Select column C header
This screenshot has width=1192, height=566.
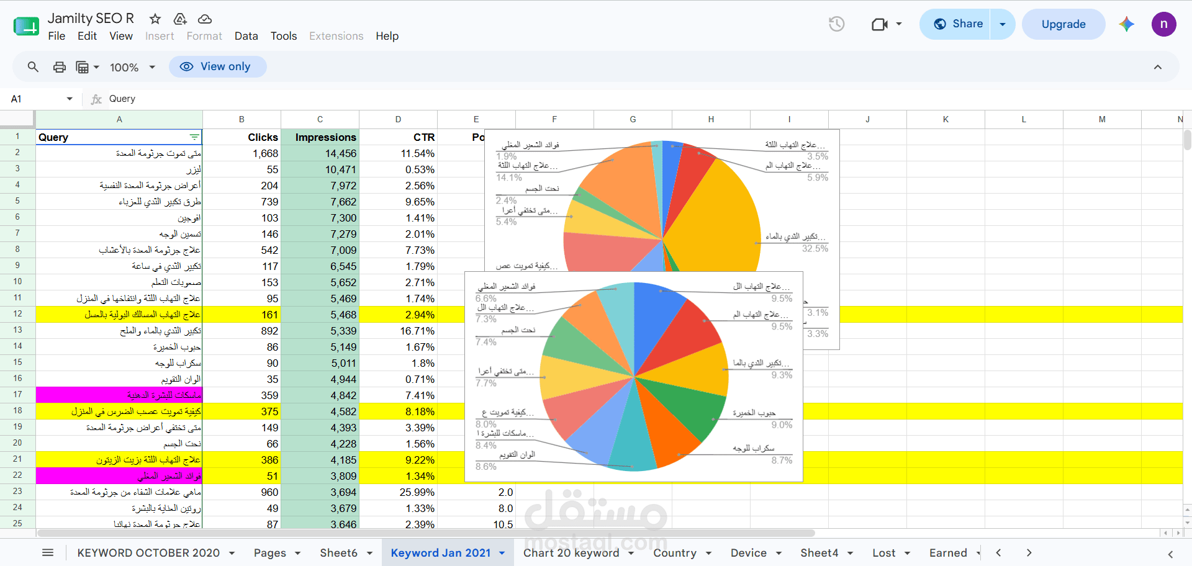(x=320, y=119)
